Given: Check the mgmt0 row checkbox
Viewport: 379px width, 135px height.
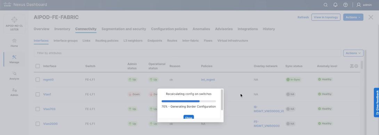Looking at the screenshot, I should [38, 79].
